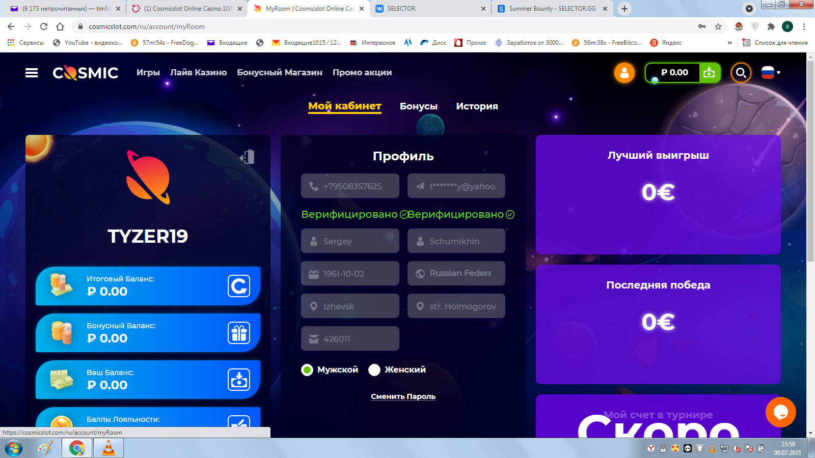
Task: Open the Промо bookmark
Action: click(x=470, y=43)
